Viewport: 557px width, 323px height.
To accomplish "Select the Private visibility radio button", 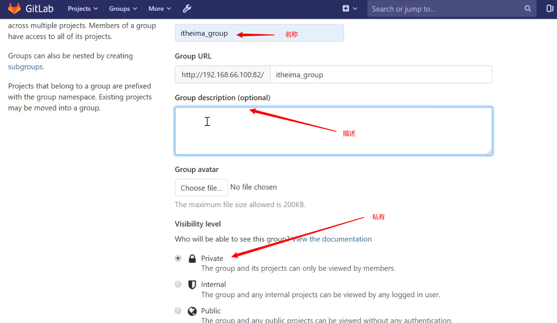I will pyautogui.click(x=178, y=258).
